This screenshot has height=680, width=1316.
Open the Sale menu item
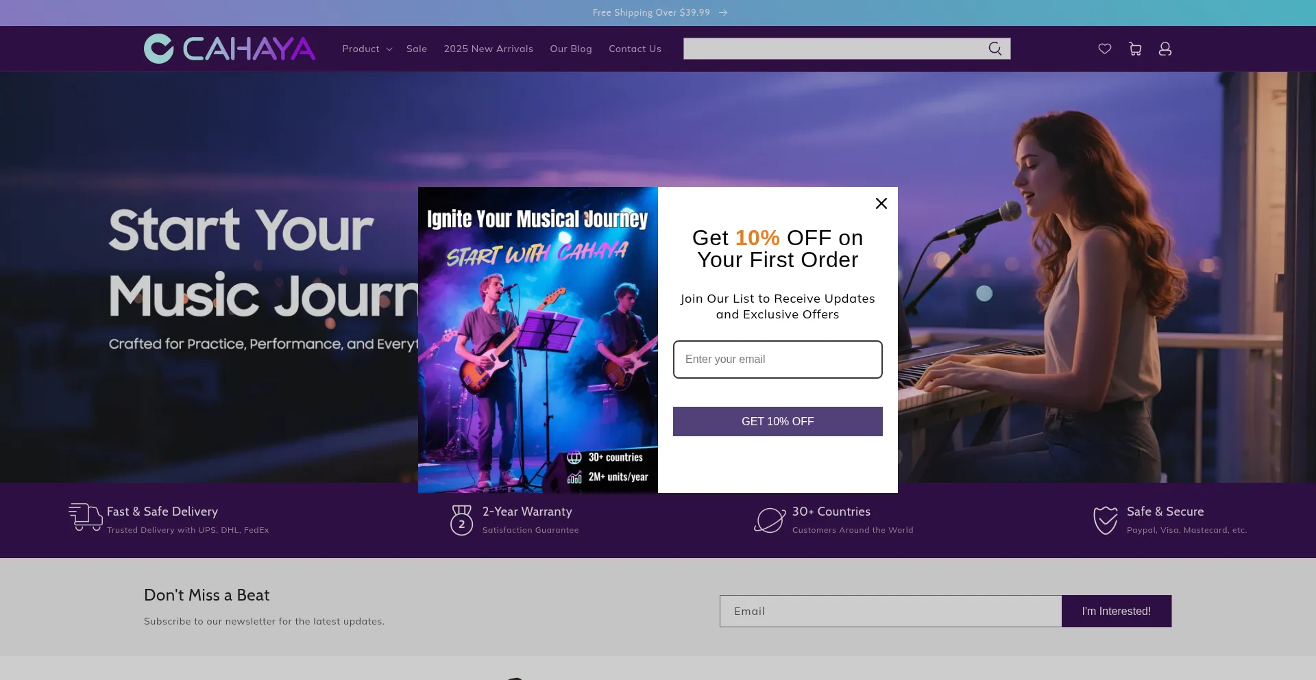click(x=417, y=49)
